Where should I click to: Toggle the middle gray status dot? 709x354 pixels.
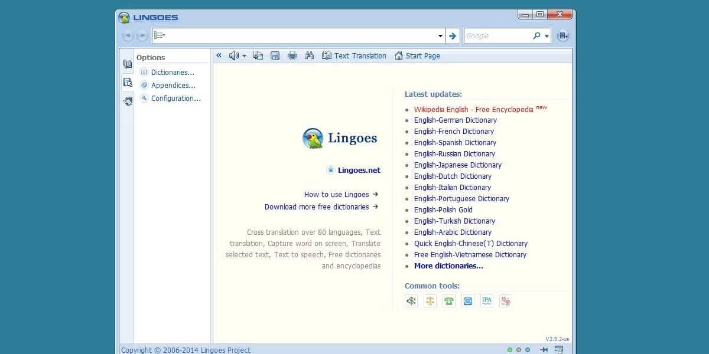(x=519, y=350)
